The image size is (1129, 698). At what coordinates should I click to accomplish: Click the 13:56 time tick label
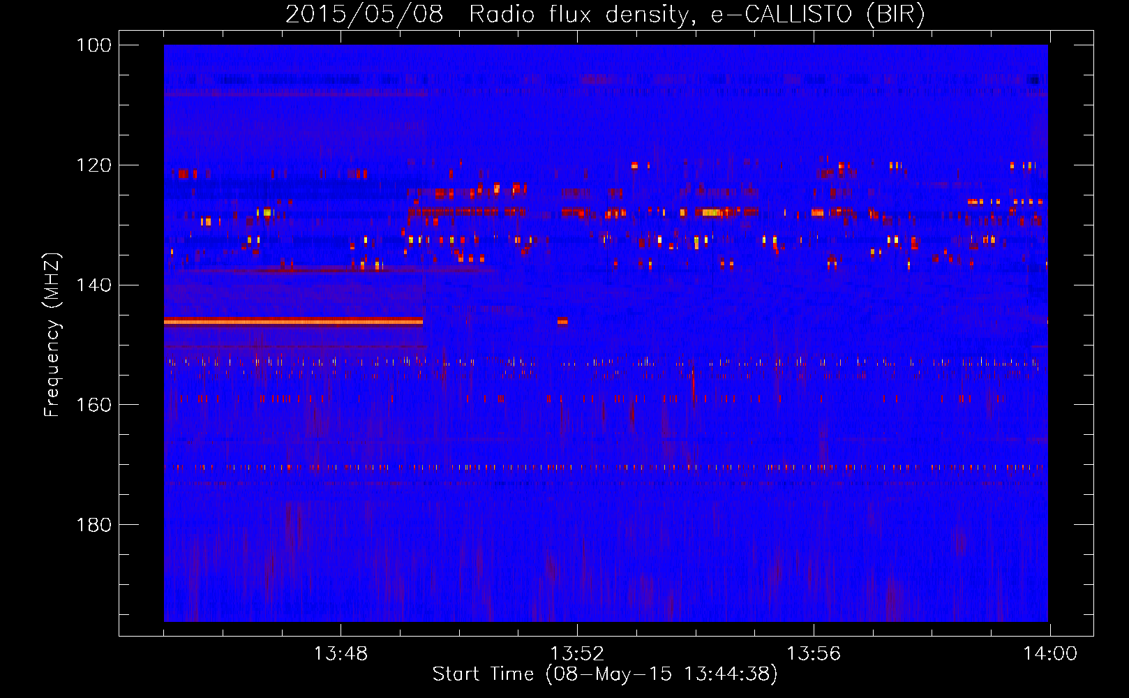814,654
